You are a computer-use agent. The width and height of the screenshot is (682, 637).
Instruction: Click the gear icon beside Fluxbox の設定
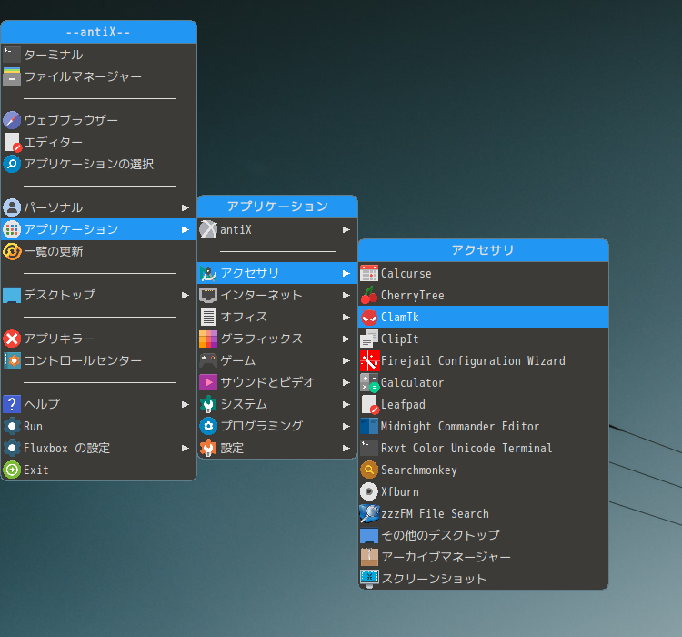(x=12, y=448)
